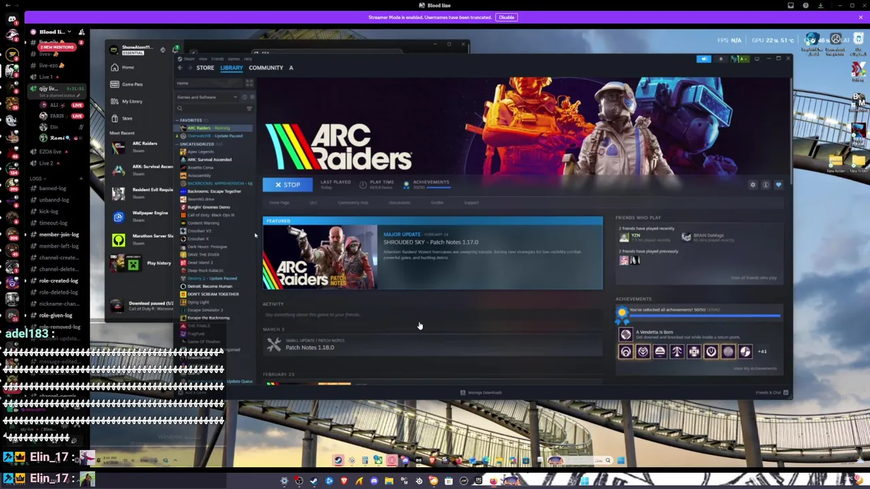Open Store in Xbox app sidebar
Image resolution: width=870 pixels, height=489 pixels.
(x=127, y=118)
